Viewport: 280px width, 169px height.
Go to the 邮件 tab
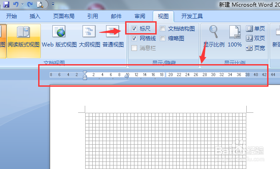coord(116,16)
